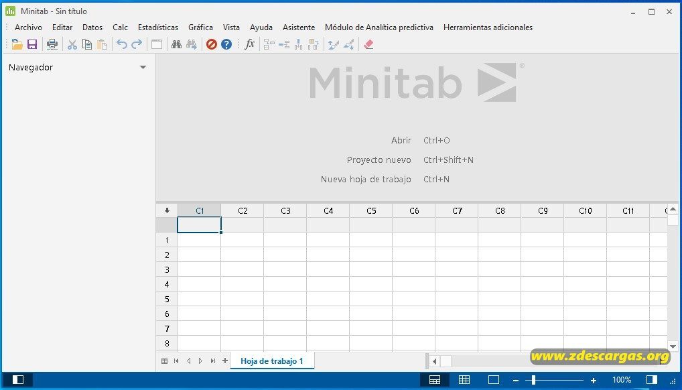Redo with the forward arrow icon
This screenshot has height=390, width=682.
click(x=137, y=44)
